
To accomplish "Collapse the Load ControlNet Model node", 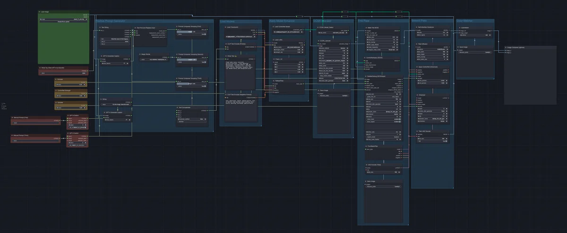I will click(274, 27).
